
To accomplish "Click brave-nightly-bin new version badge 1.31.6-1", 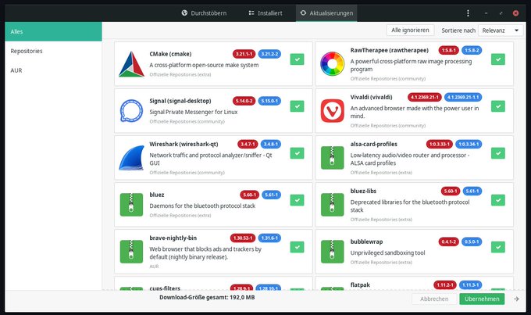I will 269,238.
